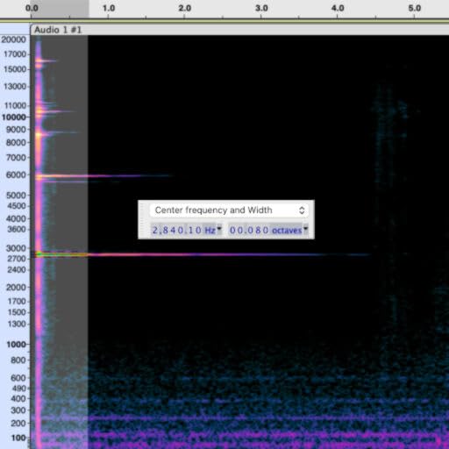Click the 20000 label on the frequency scale
The height and width of the screenshot is (449, 449).
[x=14, y=39]
